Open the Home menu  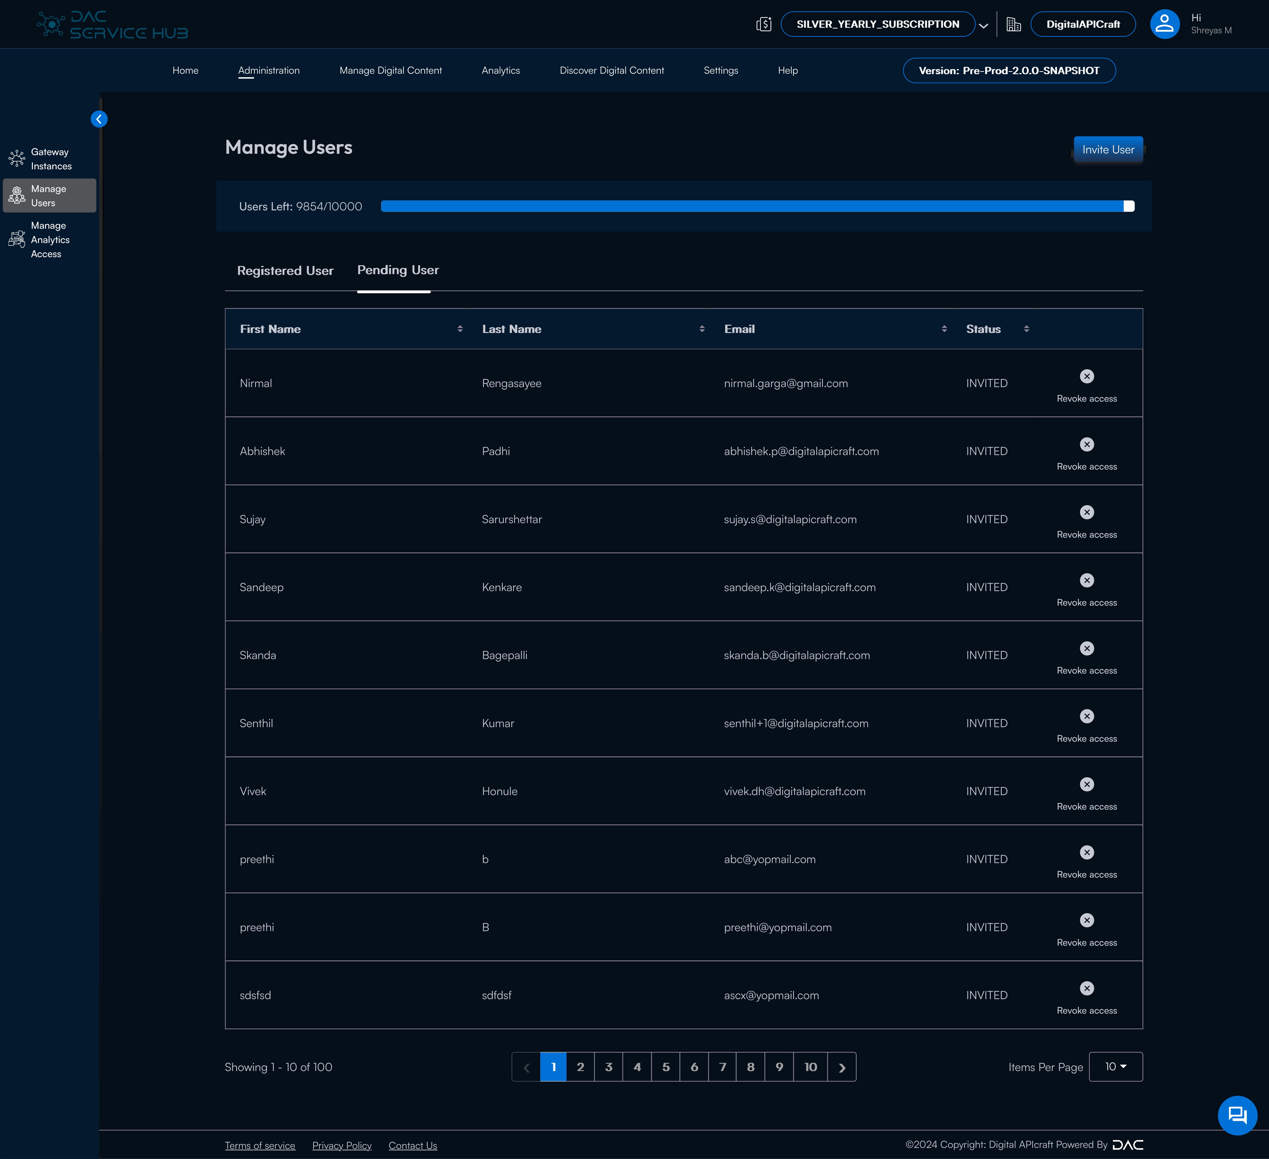click(185, 70)
